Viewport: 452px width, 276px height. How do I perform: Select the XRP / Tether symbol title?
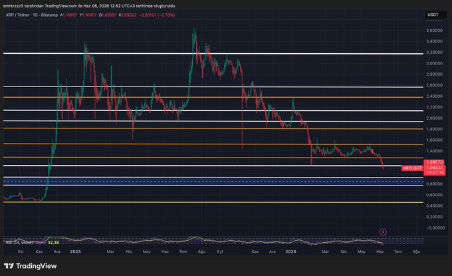click(32, 15)
